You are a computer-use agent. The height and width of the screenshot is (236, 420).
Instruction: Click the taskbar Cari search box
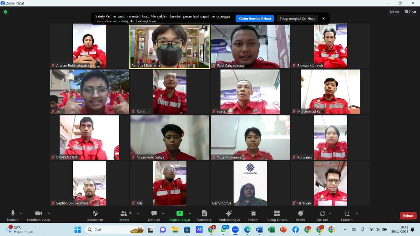click(x=115, y=229)
